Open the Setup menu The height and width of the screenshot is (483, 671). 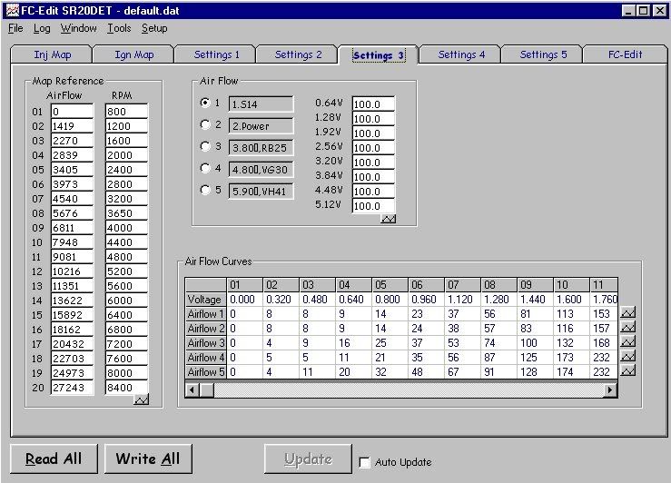[154, 28]
